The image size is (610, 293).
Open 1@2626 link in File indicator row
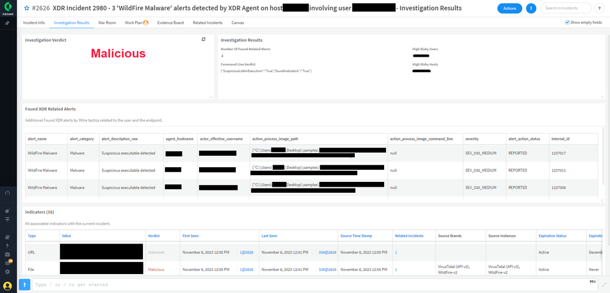coord(246,270)
